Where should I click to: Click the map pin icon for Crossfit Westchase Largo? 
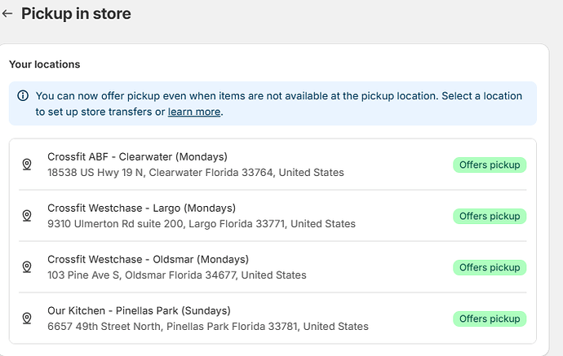point(27,216)
